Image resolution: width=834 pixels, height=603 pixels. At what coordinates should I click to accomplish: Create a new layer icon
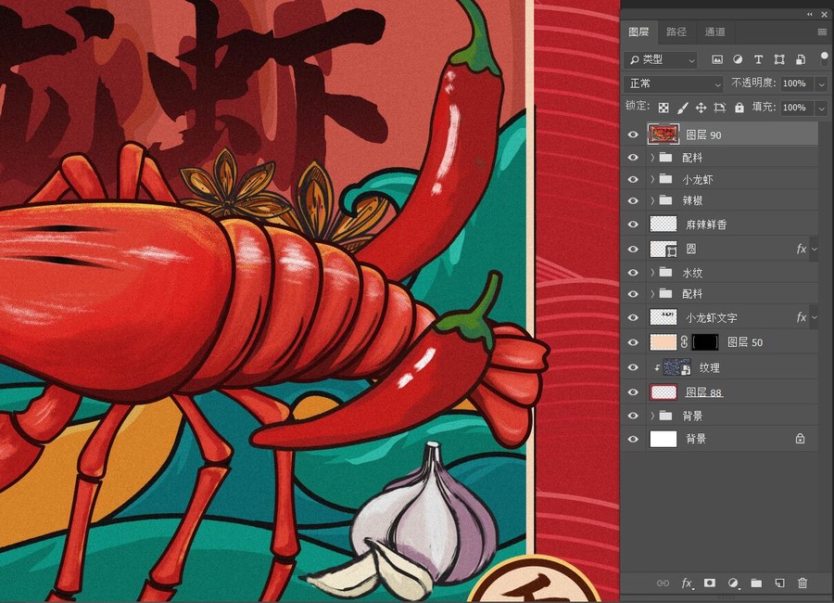[x=779, y=584]
